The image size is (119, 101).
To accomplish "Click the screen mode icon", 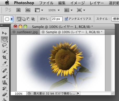I will coord(79,10).
